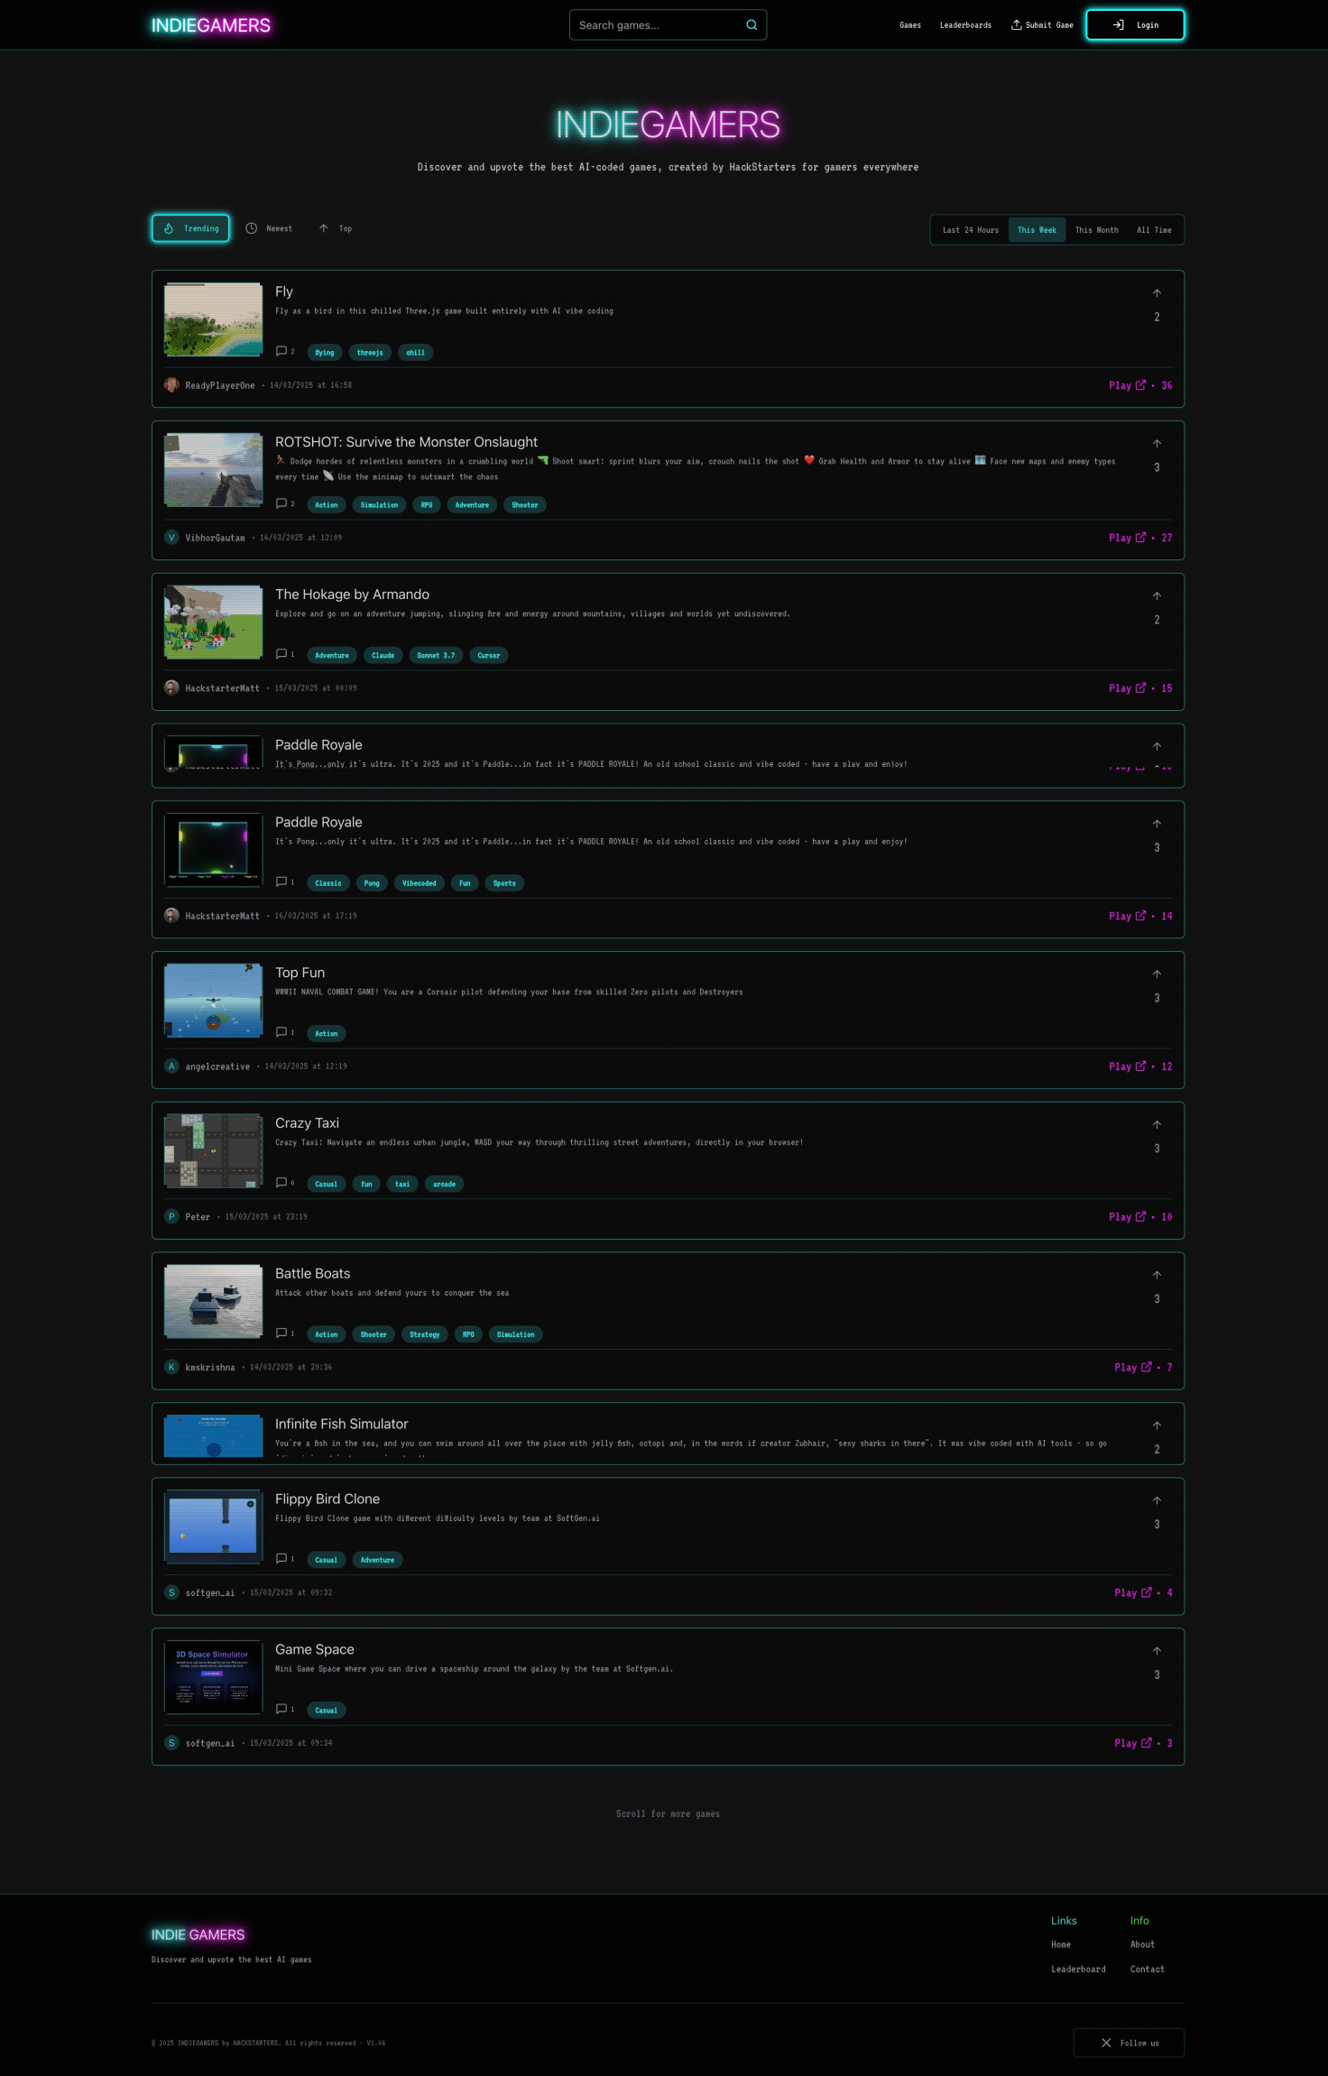
Task: Open the Paddle Royale game thumbnail with tags
Action: click(x=214, y=849)
